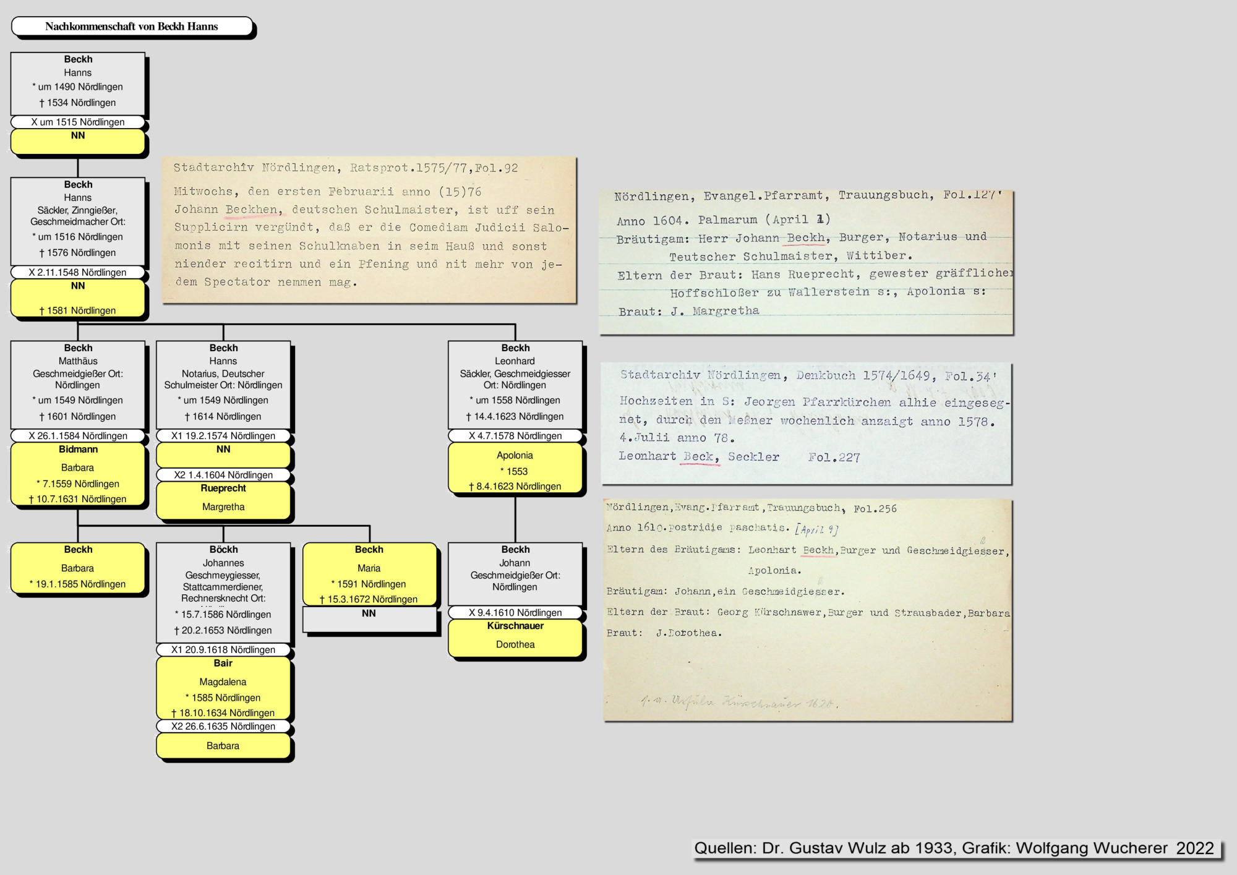The image size is (1237, 875).
Task: Click marriage label X 2.11.1548 Nördlingen
Action: point(78,272)
